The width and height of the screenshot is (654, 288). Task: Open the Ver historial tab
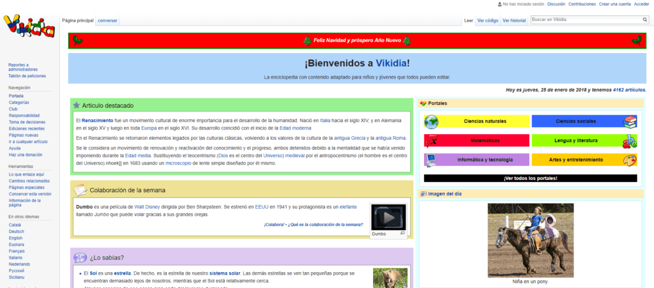click(x=514, y=20)
